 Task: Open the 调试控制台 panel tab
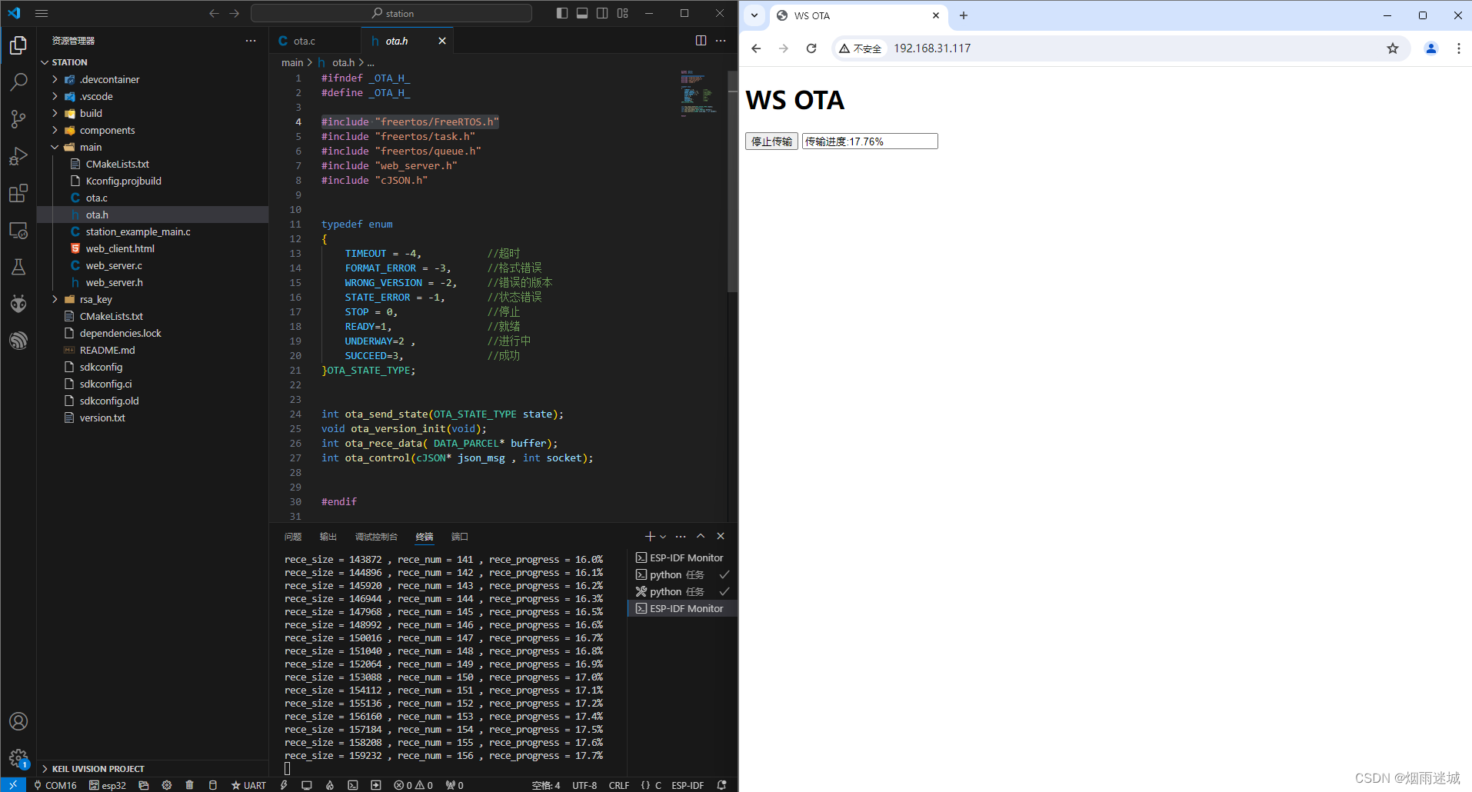coord(376,537)
